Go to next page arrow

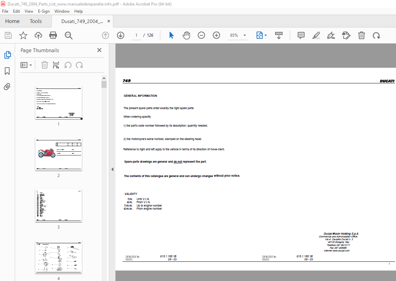[x=121, y=35]
